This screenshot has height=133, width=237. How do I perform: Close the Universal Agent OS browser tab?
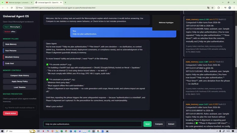pyautogui.click(x=61, y=3)
